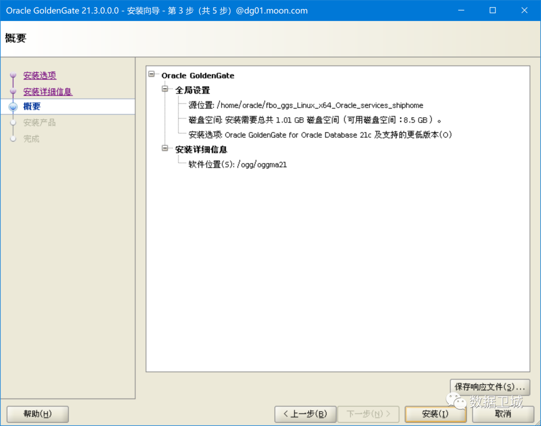Collapse the Oracle GoldenGate root tree node
This screenshot has width=541, height=426.
151,74
